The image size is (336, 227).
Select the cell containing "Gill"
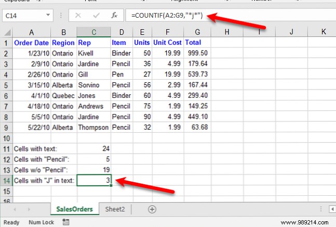click(x=94, y=74)
